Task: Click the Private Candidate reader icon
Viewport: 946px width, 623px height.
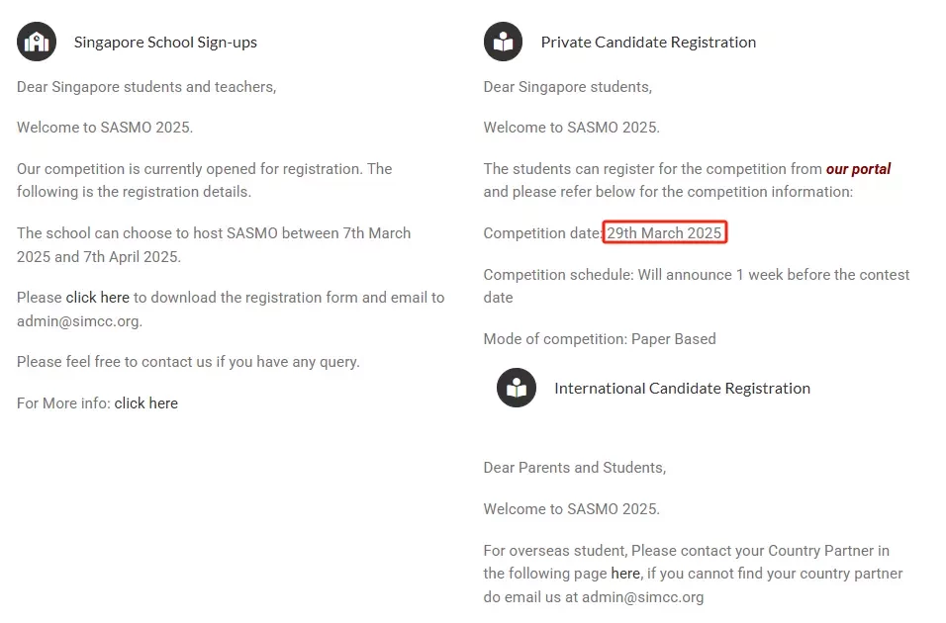Action: tap(503, 42)
